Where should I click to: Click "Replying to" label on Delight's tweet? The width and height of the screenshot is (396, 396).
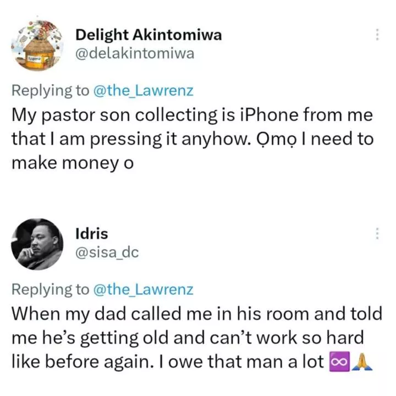pos(50,91)
